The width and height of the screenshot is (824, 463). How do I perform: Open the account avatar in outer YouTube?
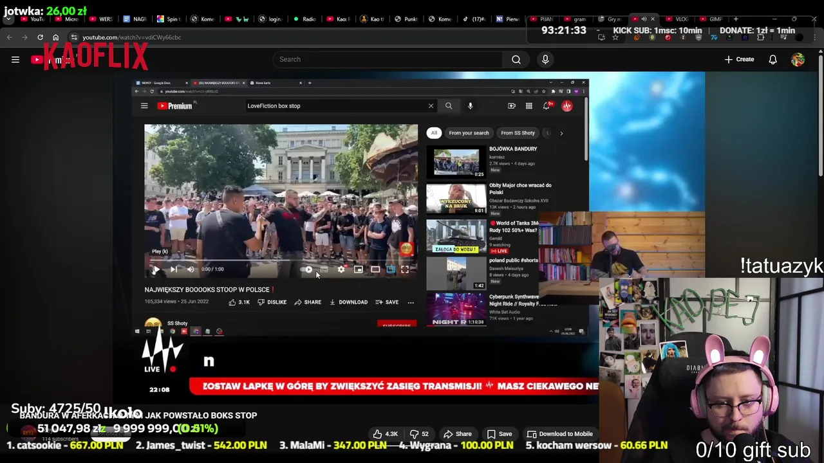(x=798, y=59)
